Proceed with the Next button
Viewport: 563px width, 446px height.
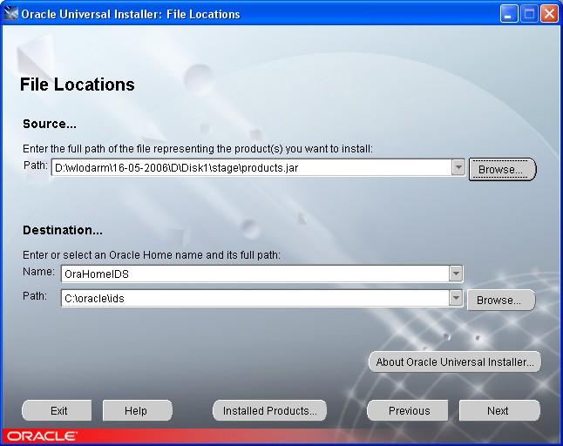coord(499,410)
